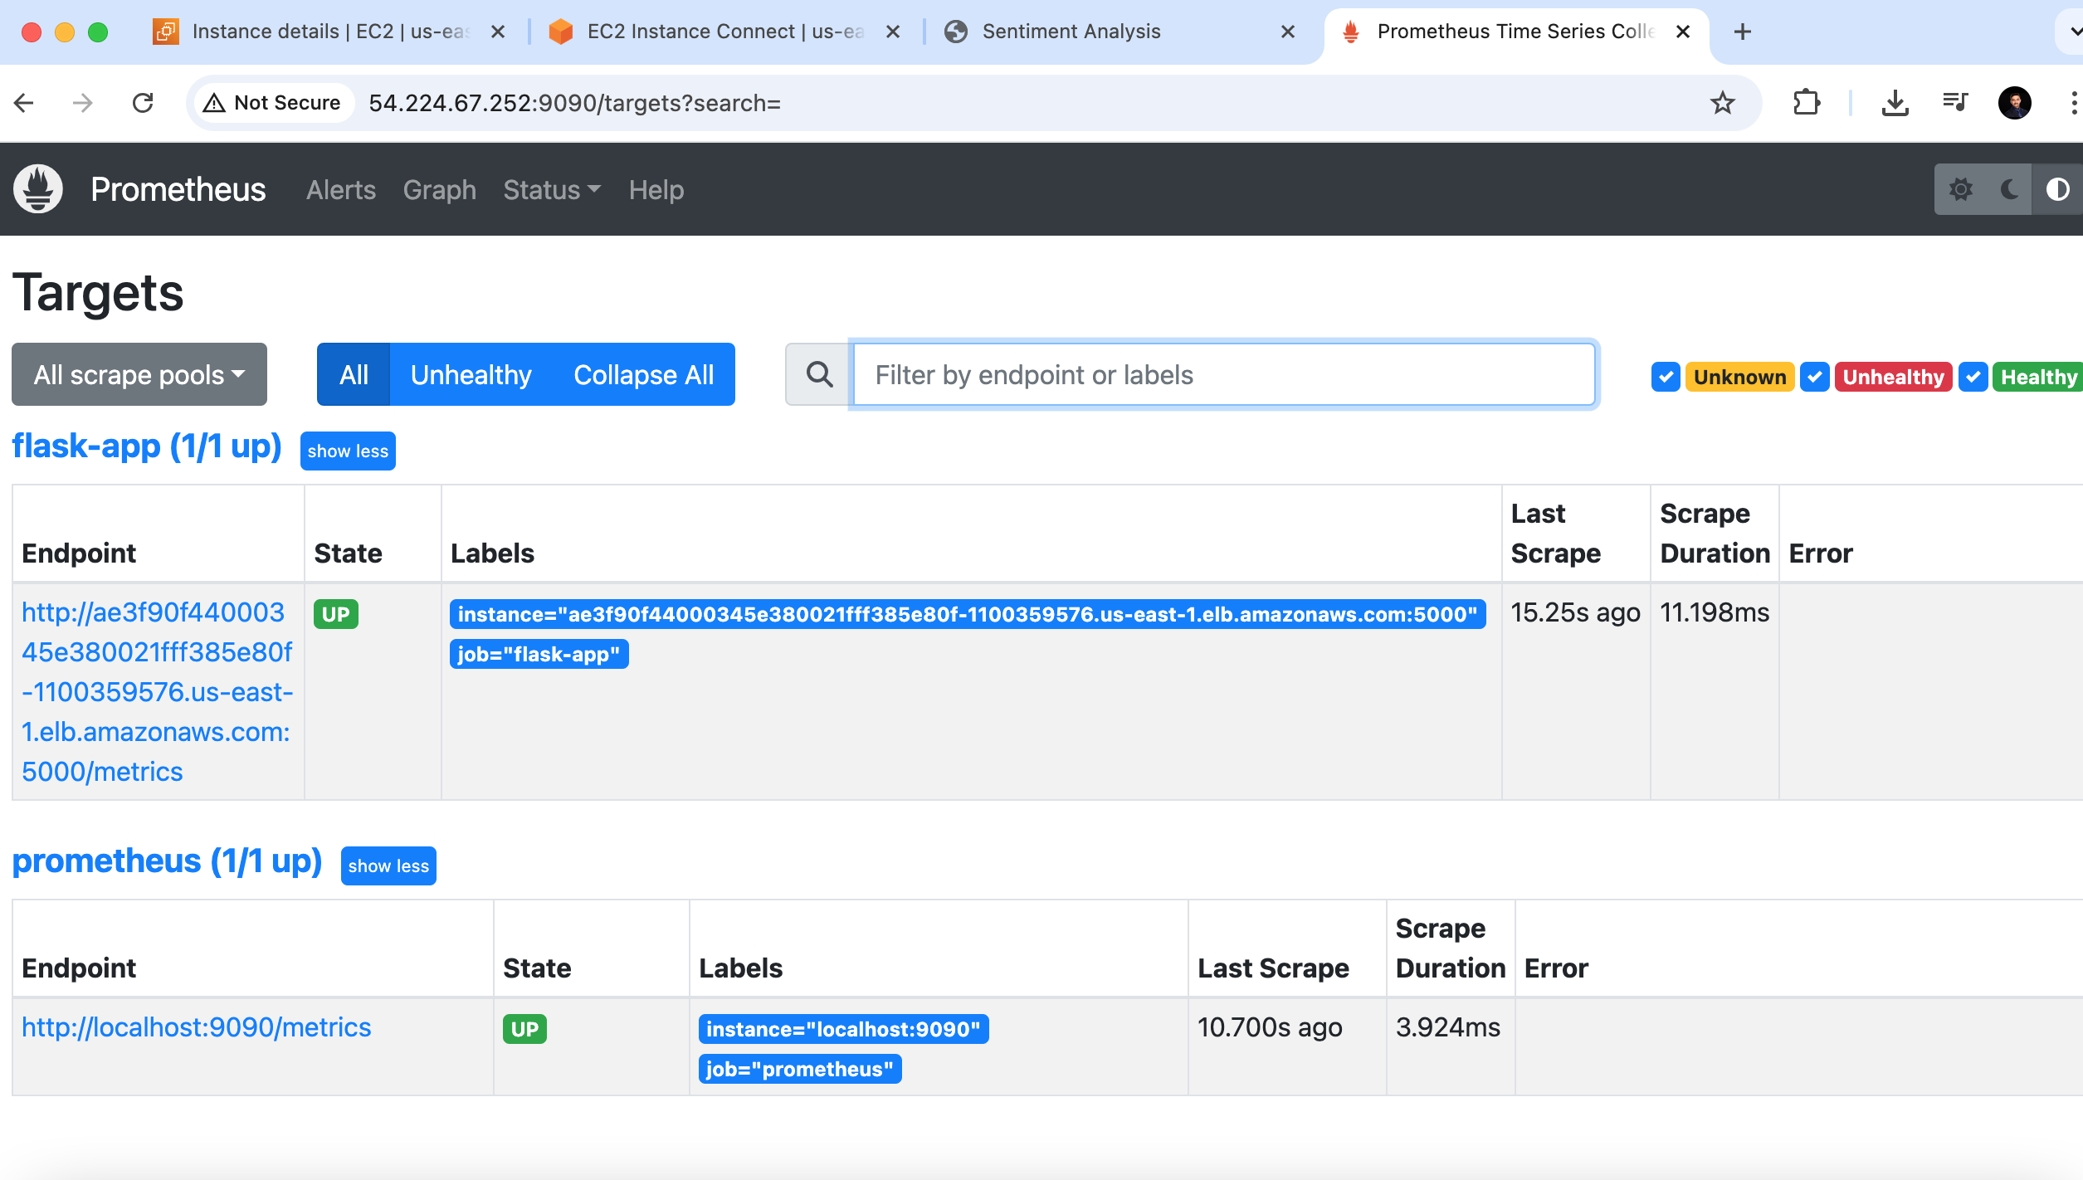This screenshot has width=2083, height=1180.
Task: Collapse flask-app pool via show less
Action: (x=348, y=451)
